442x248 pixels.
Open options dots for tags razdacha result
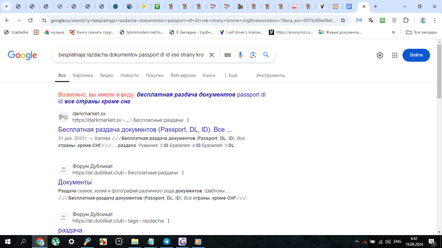pyautogui.click(x=168, y=221)
